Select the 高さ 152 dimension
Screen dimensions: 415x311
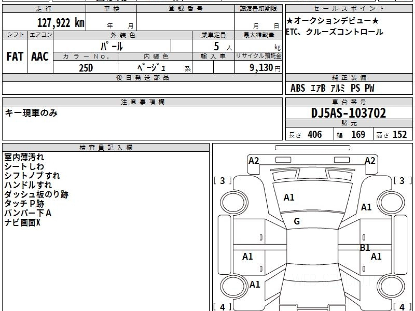(x=392, y=134)
